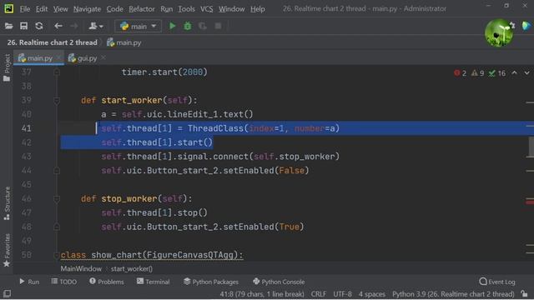Click MainWindow in the code breadcrumb

(81, 268)
